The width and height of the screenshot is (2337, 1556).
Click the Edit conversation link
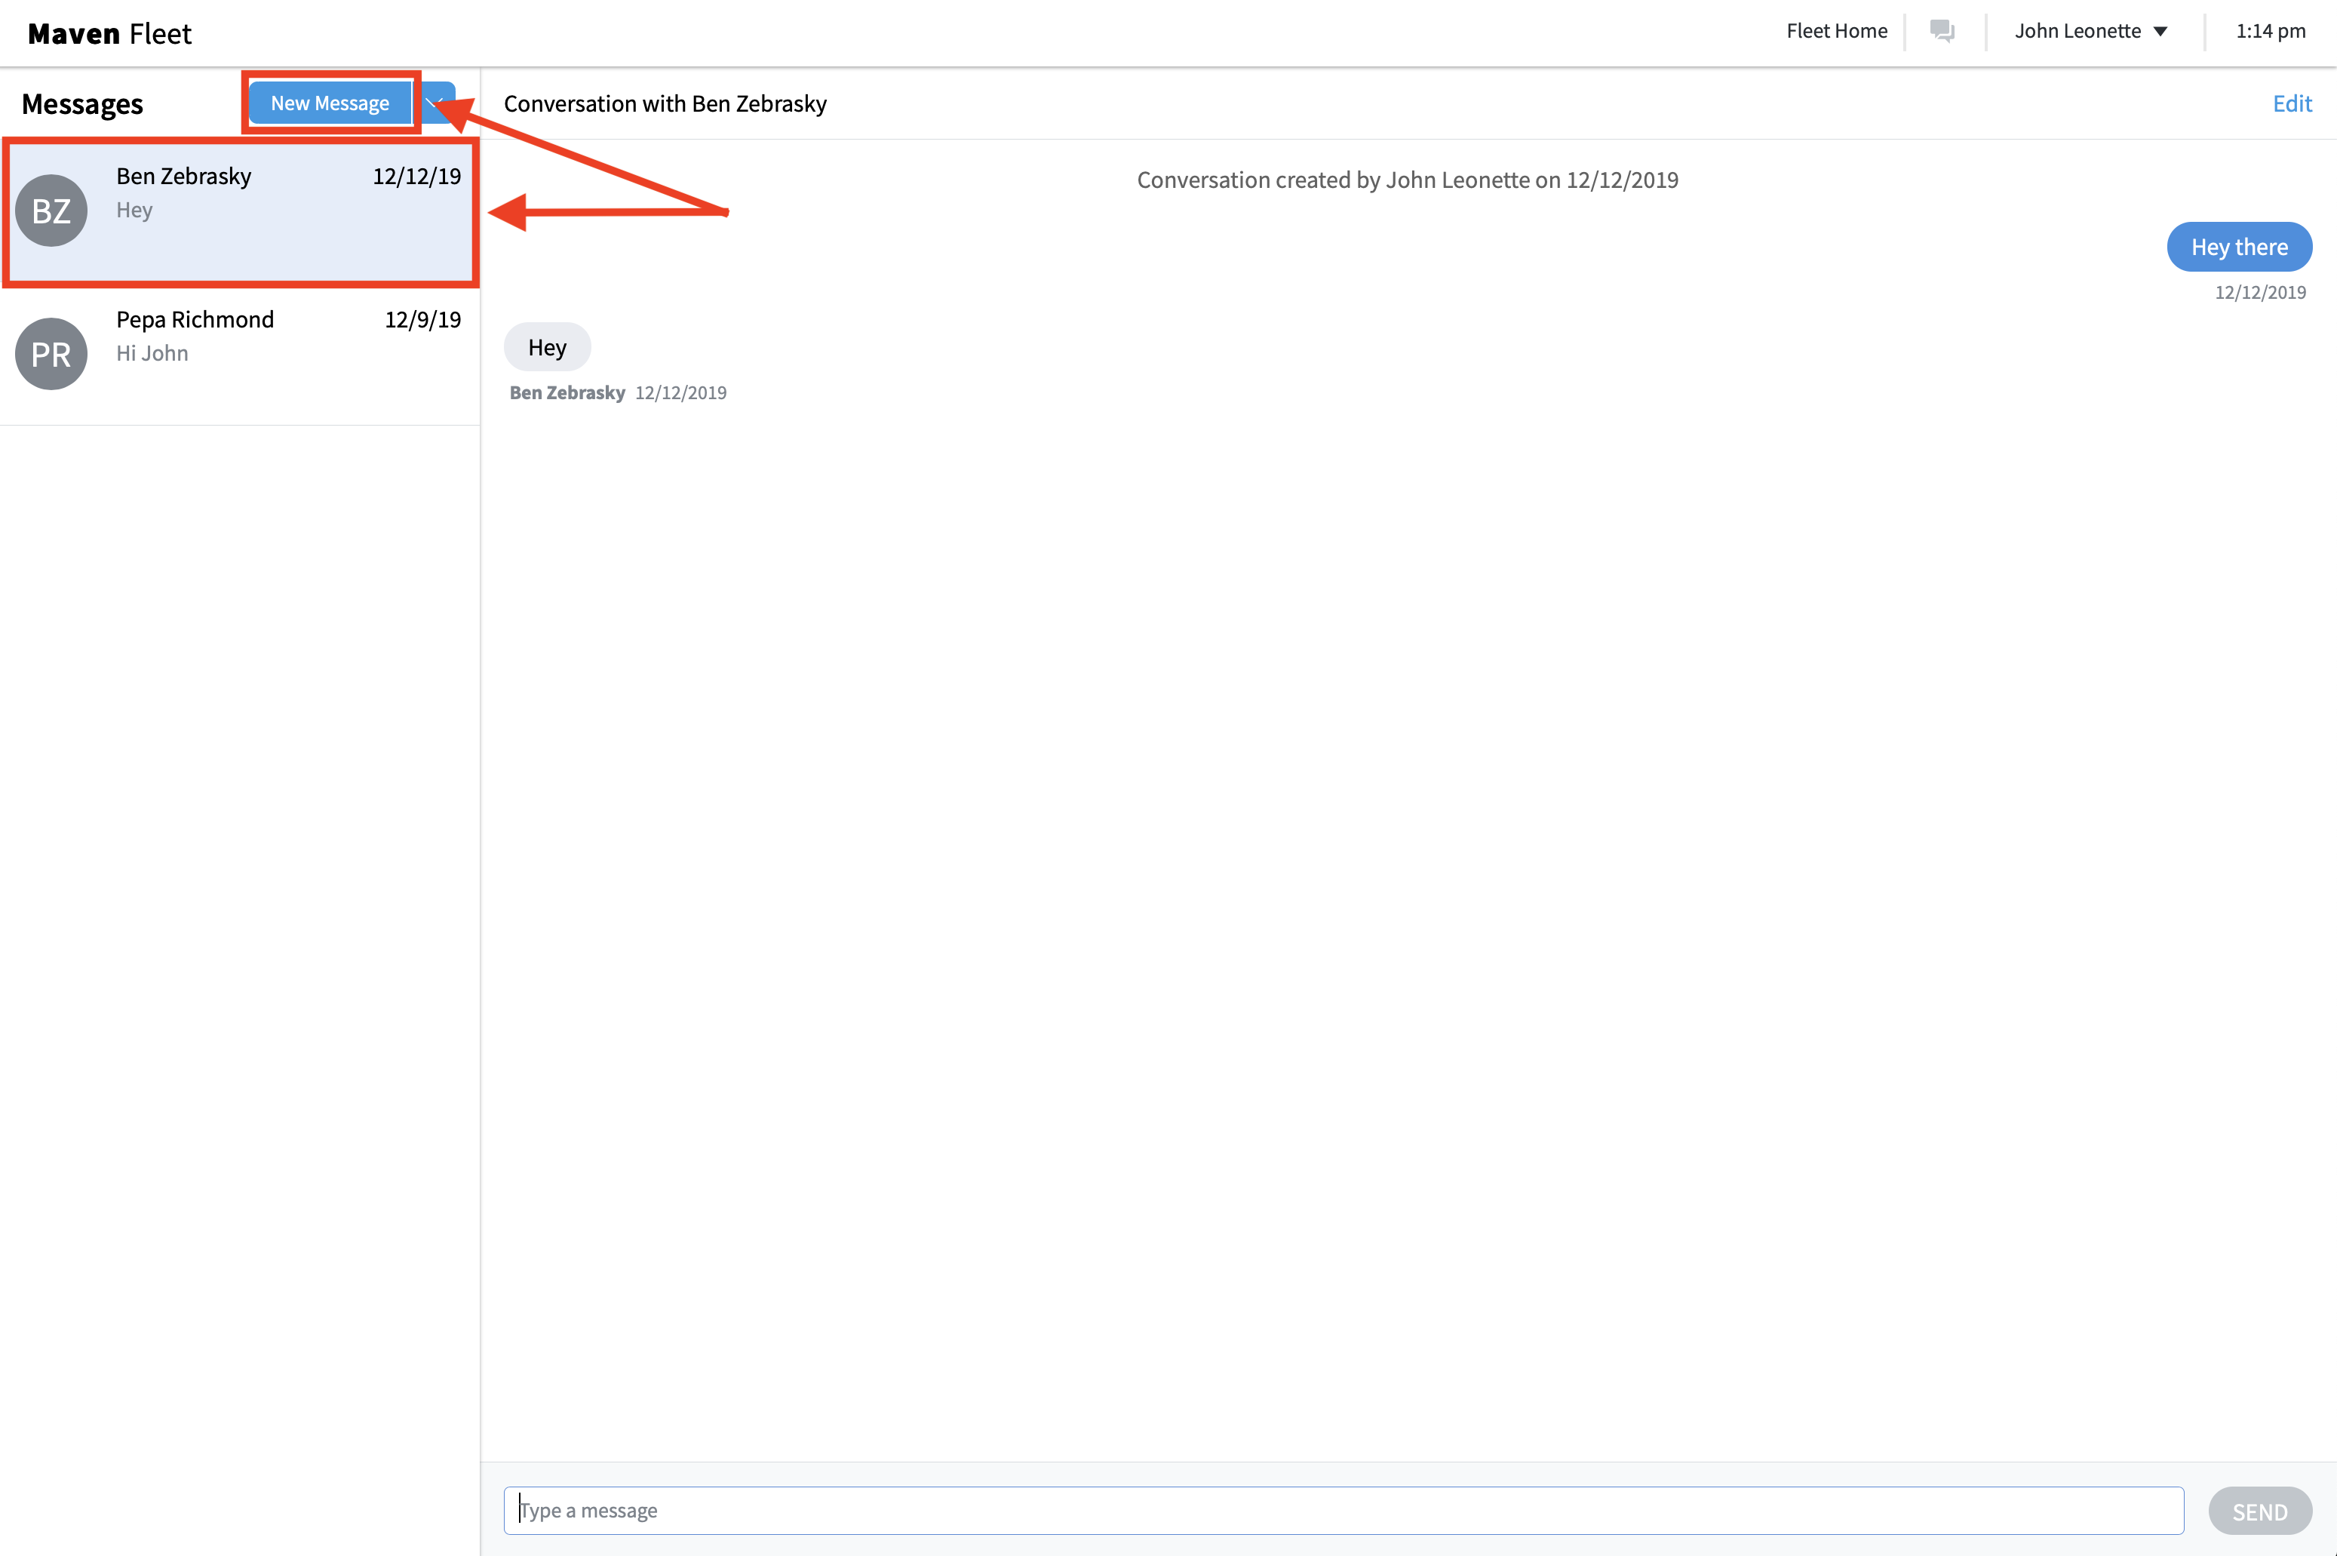pos(2292,103)
